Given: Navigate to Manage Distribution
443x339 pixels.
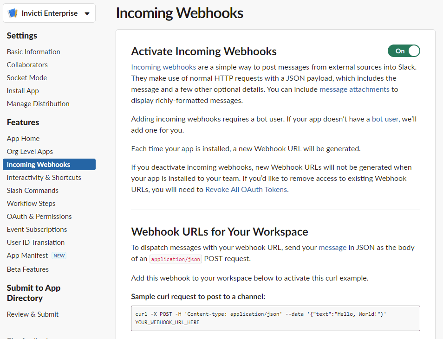Looking at the screenshot, I should [38, 104].
